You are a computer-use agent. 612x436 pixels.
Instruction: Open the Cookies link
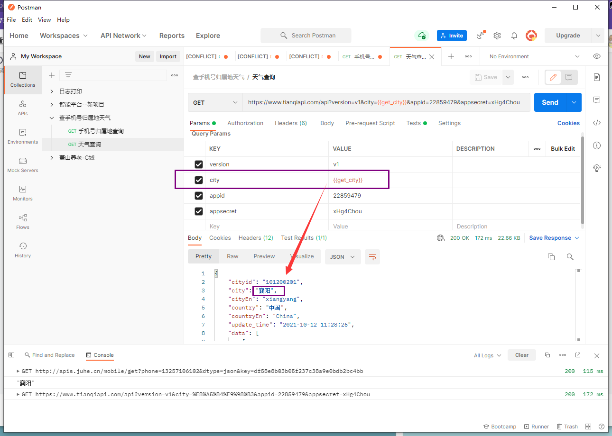coord(568,123)
